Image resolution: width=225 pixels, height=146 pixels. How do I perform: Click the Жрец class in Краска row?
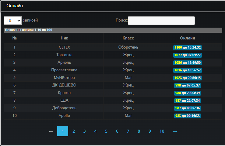point(128,93)
